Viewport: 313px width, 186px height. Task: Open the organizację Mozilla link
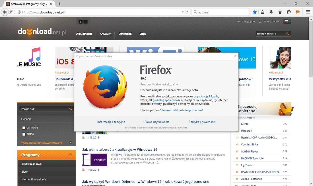(x=206, y=96)
